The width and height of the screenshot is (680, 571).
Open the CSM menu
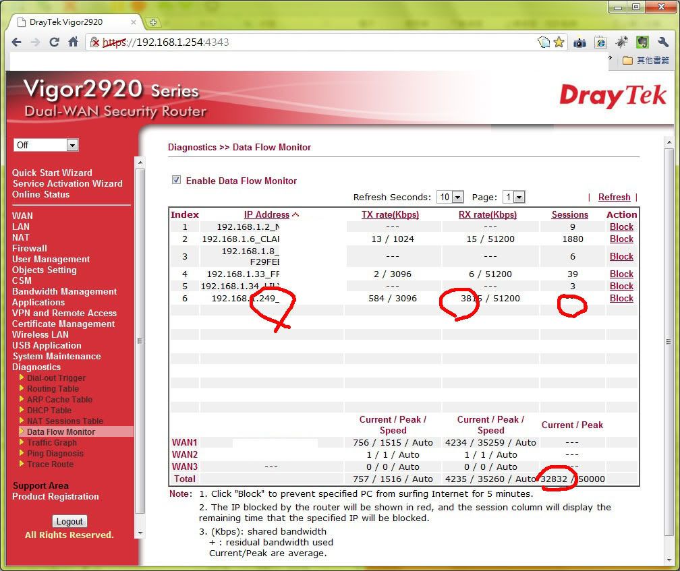point(22,280)
